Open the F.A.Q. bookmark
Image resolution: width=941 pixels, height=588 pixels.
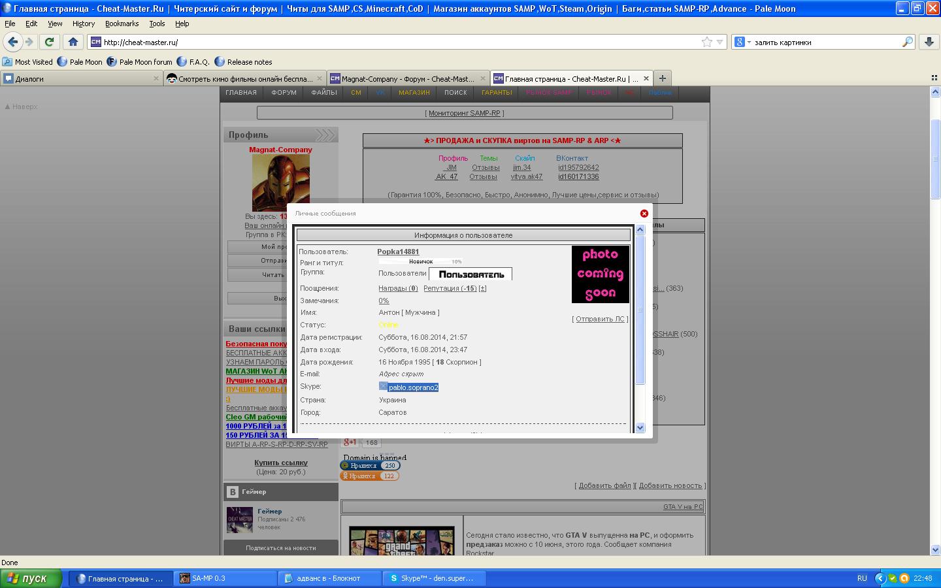[x=193, y=62]
